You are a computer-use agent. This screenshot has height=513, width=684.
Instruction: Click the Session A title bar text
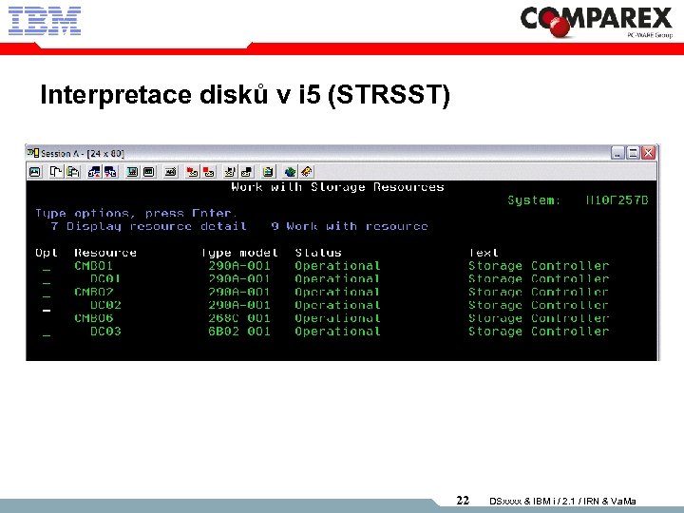pyautogui.click(x=83, y=154)
